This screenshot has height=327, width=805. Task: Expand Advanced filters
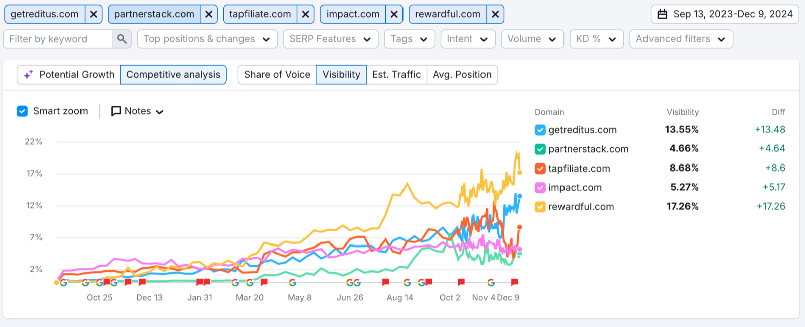tap(681, 39)
